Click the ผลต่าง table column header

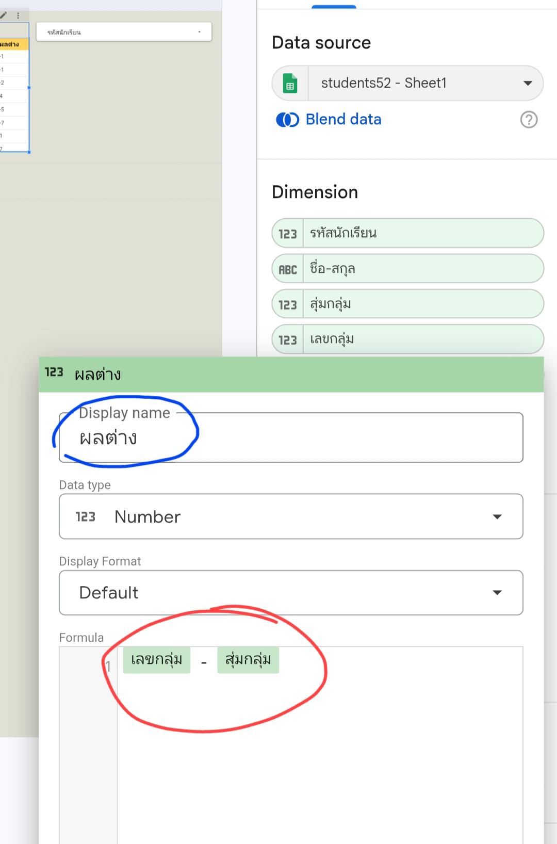11,44
